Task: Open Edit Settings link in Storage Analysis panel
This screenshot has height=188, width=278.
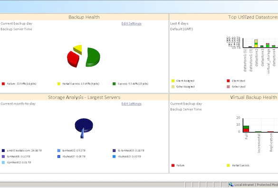Action: click(x=131, y=104)
